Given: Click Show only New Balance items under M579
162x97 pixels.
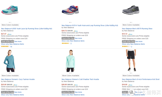Looking at the screenshot, I should pyautogui.click(x=133, y=44).
